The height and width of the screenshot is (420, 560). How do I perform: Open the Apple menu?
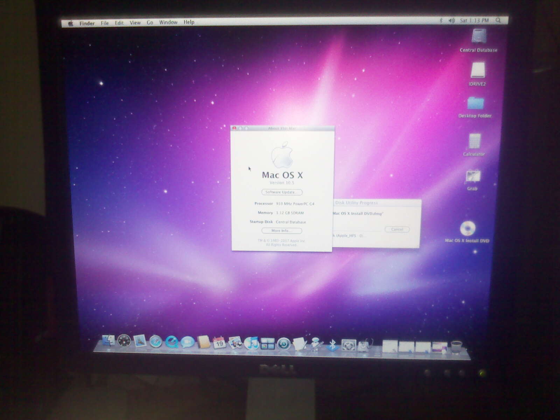71,23
